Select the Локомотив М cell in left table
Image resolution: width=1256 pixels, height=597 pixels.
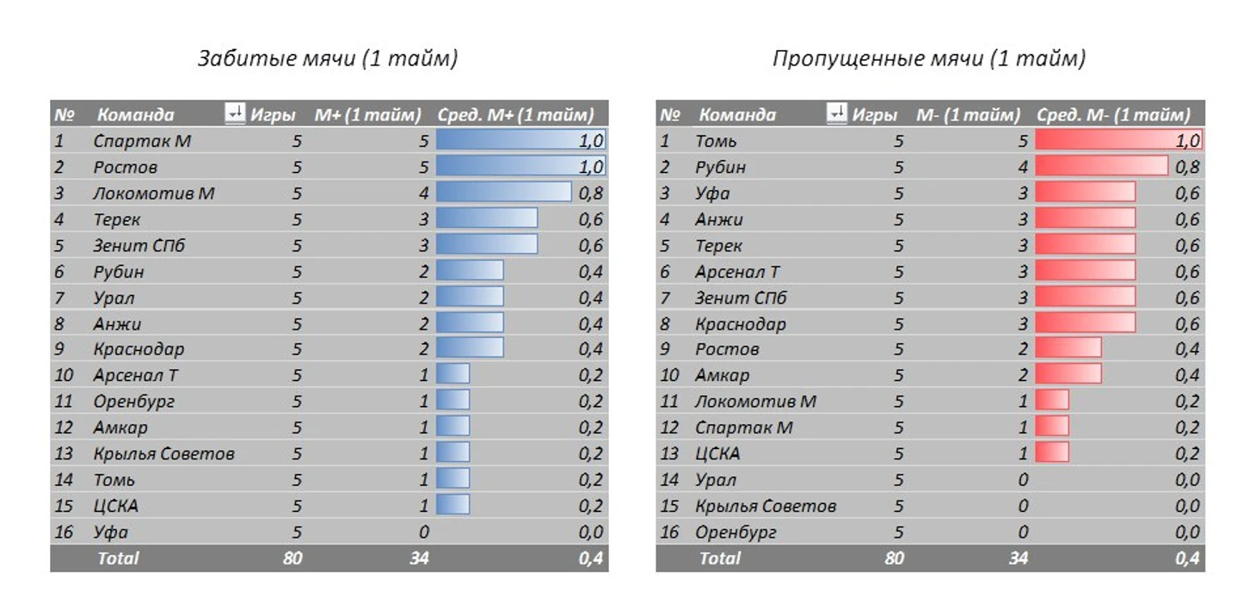click(154, 194)
